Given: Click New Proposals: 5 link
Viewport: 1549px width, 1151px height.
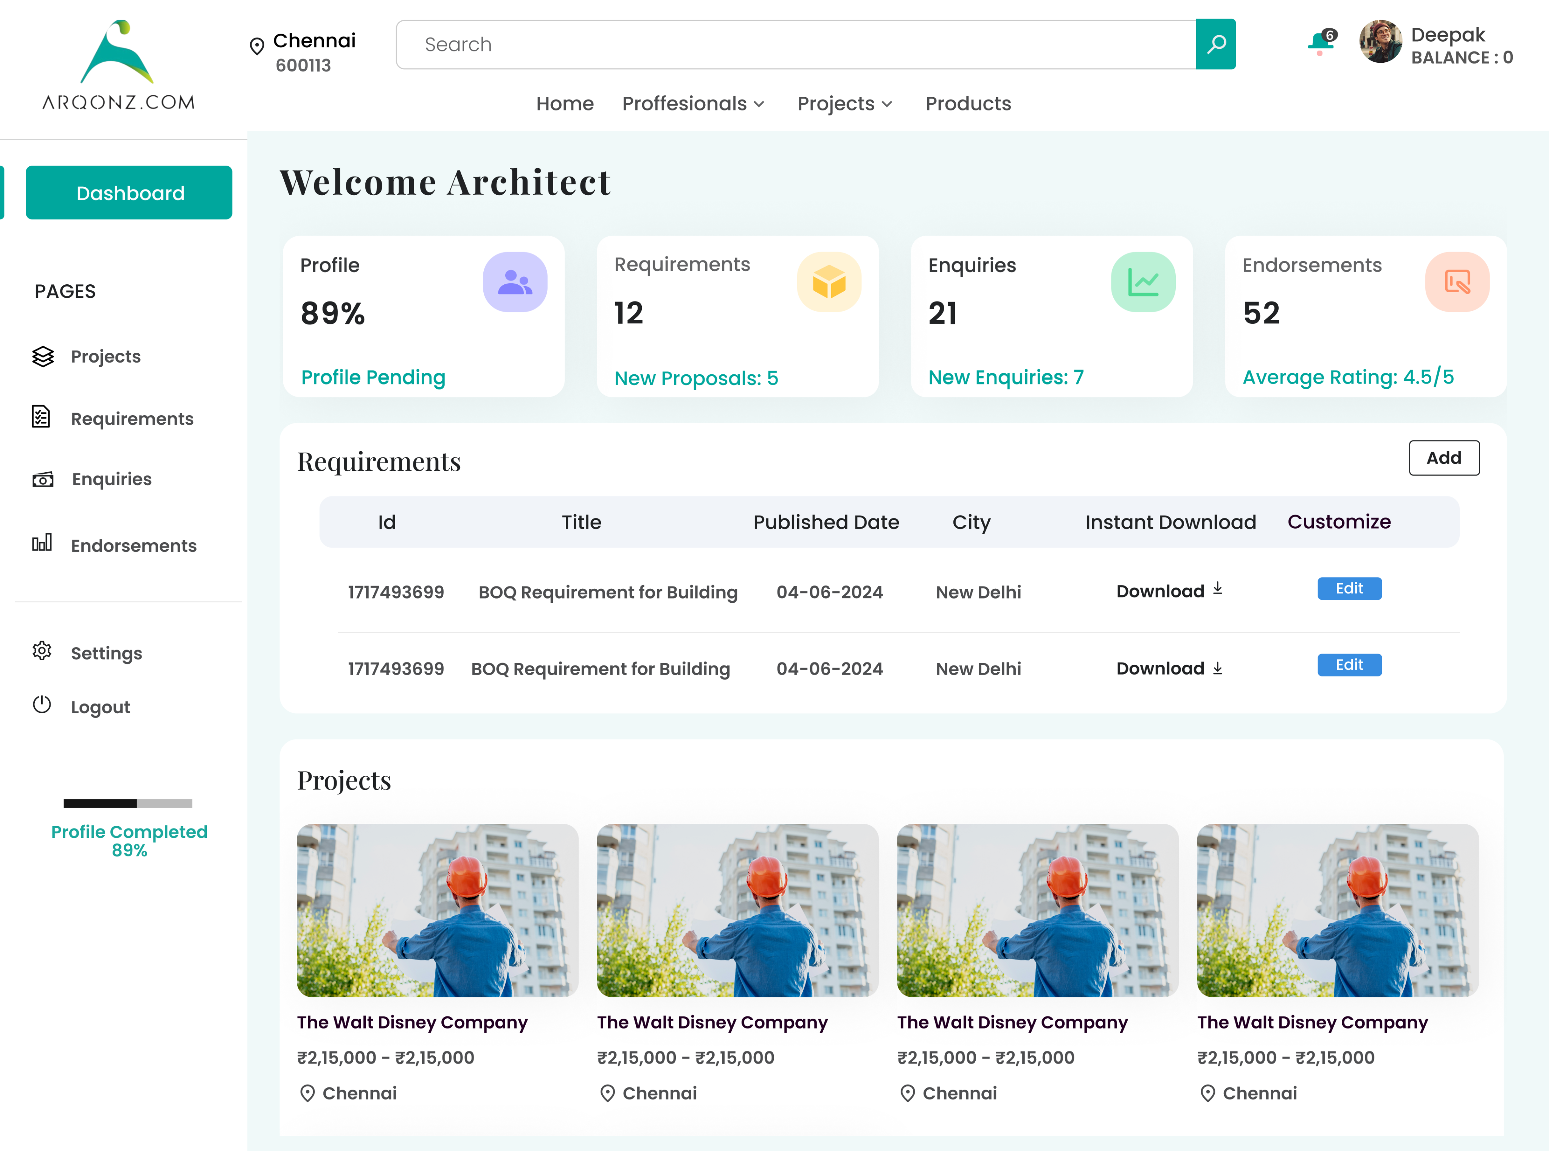Looking at the screenshot, I should click(x=696, y=378).
